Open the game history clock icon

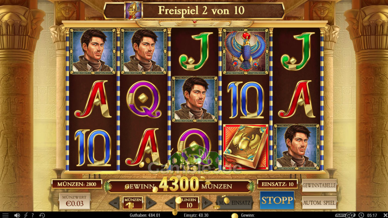pos(42,215)
